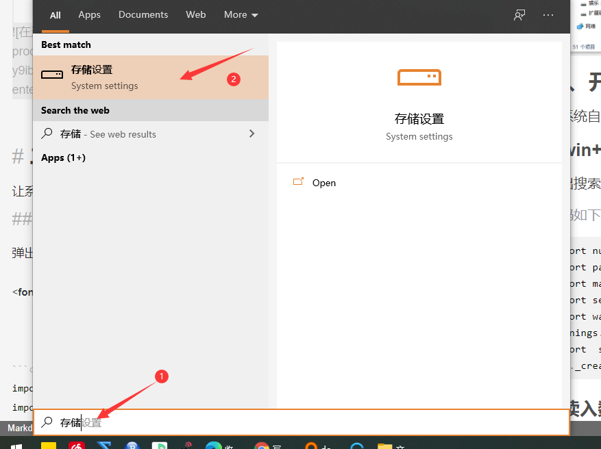The height and width of the screenshot is (449, 601).
Task: Select 网络 item in background Explorer window
Action: pyautogui.click(x=587, y=26)
